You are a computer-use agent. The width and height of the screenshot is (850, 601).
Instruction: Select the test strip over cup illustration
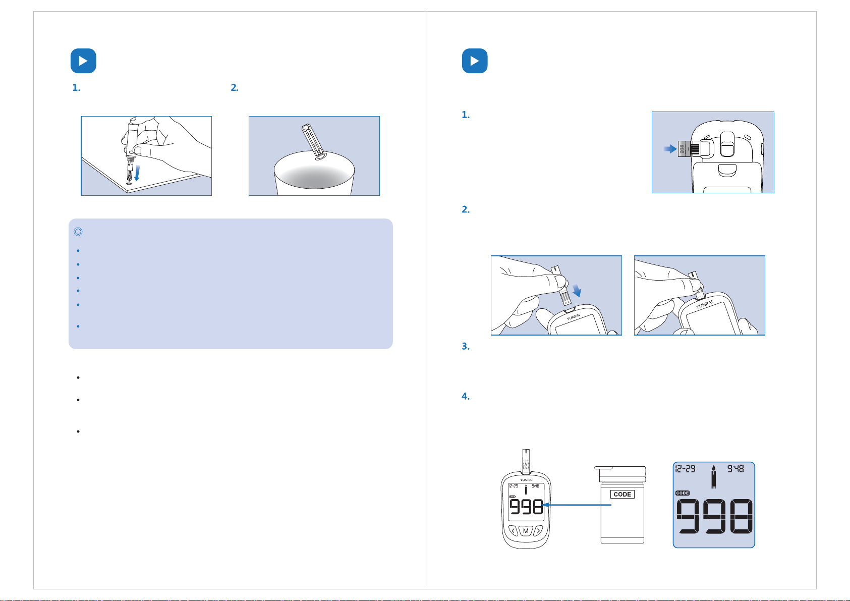(x=314, y=156)
